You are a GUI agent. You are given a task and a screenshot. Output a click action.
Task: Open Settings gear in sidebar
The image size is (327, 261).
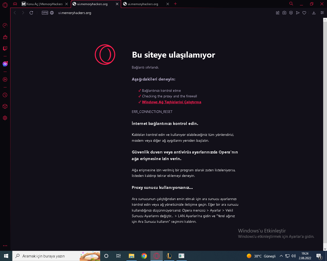(5, 118)
